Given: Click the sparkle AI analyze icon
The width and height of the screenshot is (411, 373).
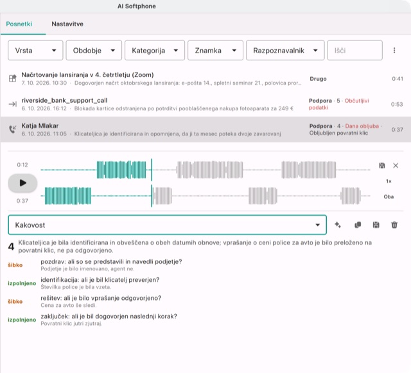Looking at the screenshot, I should click(338, 225).
